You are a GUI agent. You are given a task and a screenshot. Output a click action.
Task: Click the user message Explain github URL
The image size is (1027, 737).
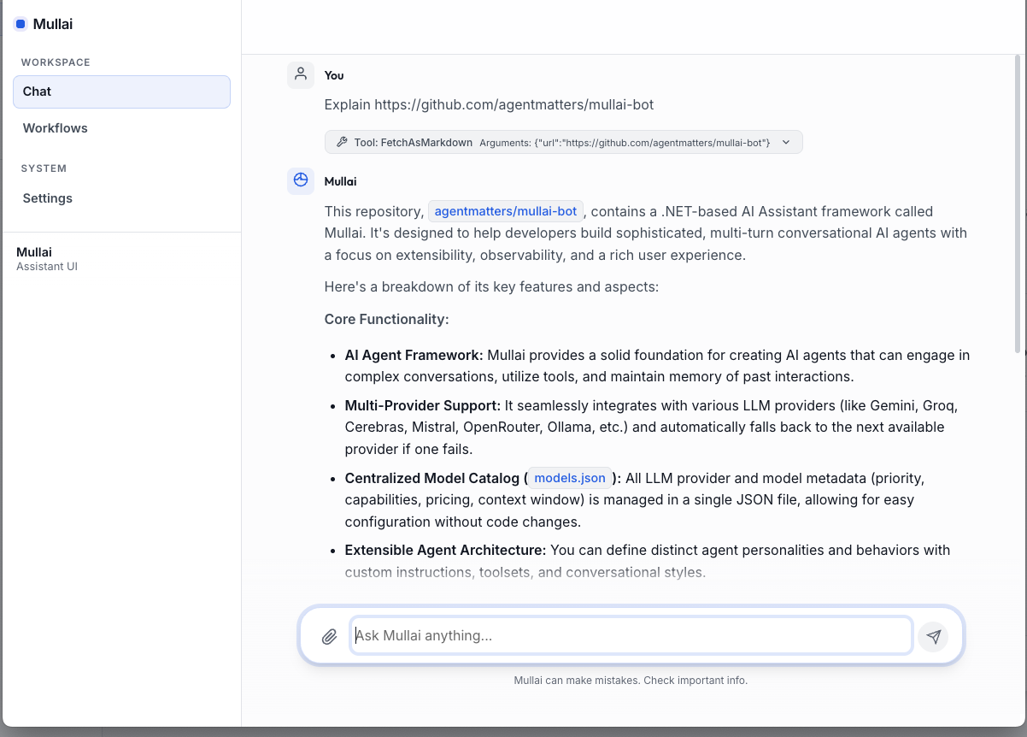pos(489,104)
